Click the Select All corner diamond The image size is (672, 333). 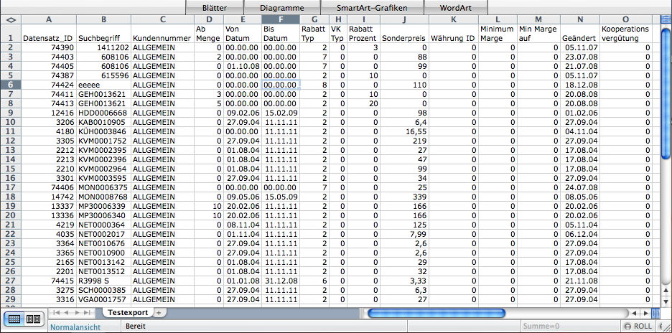tap(10, 19)
